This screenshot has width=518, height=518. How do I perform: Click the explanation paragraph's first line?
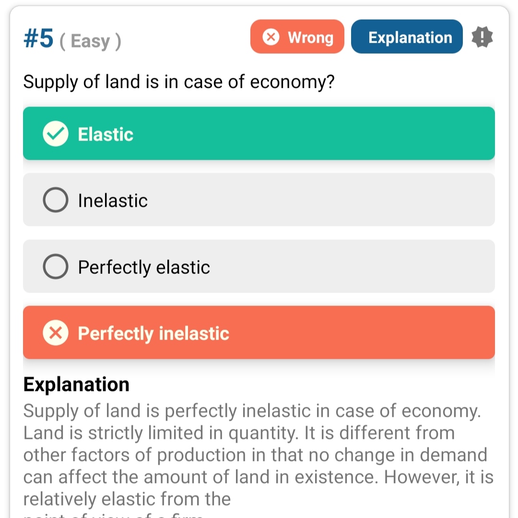coord(251,411)
